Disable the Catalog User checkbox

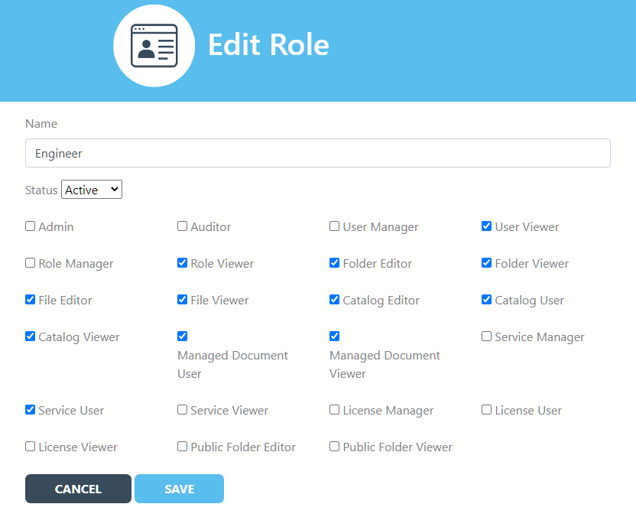click(486, 299)
